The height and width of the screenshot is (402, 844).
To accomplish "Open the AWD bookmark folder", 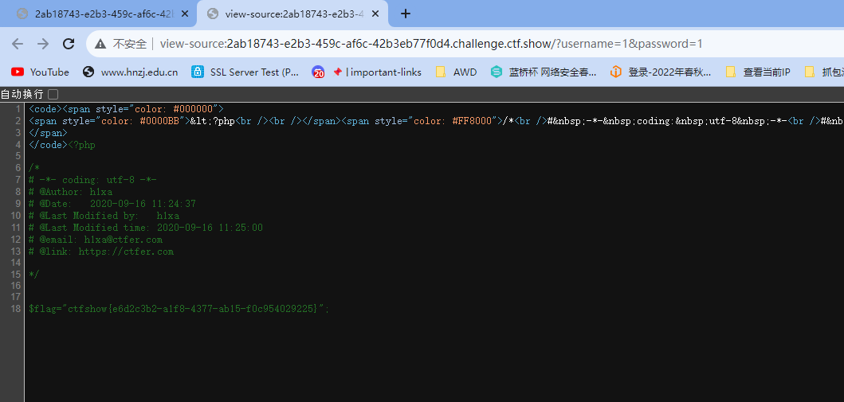I will [x=457, y=72].
